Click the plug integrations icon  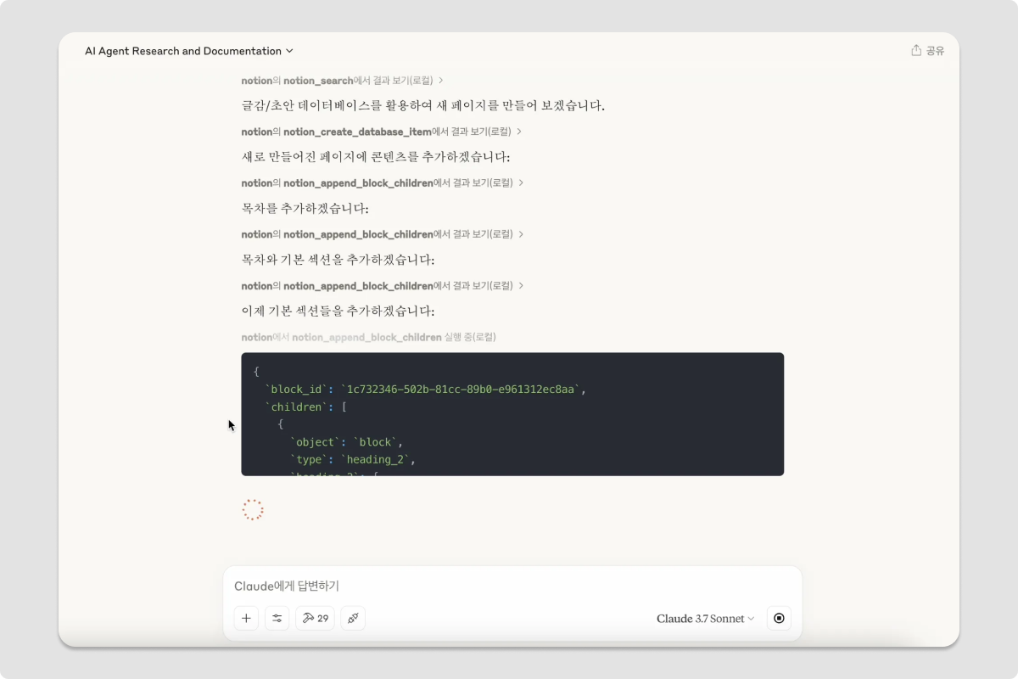[x=353, y=618]
